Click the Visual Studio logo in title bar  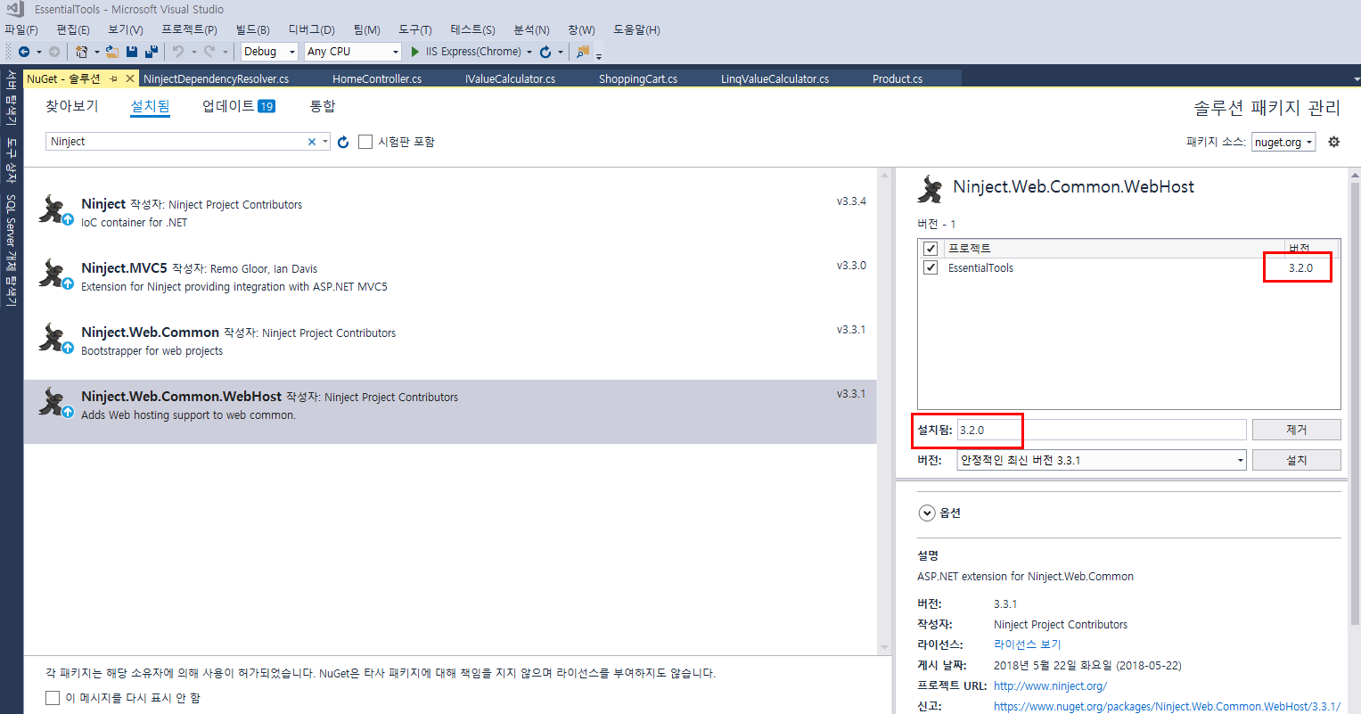point(14,9)
